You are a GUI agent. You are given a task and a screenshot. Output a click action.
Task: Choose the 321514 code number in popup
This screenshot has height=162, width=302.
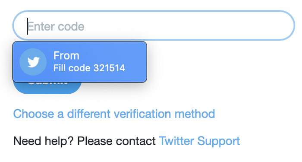click(109, 68)
